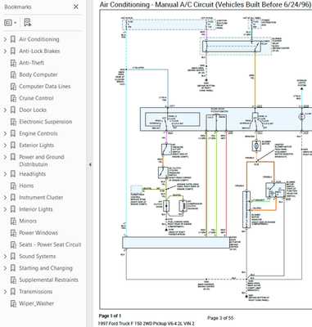Jump to the Anti-Theft bookmark
Image resolution: width=312 pixels, height=327 pixels.
tap(31, 63)
